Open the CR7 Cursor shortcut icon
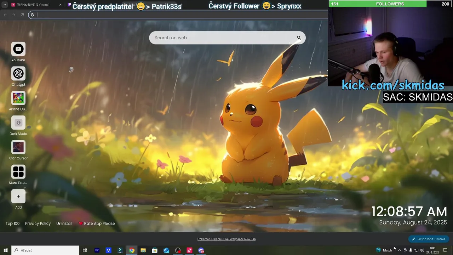 18,147
